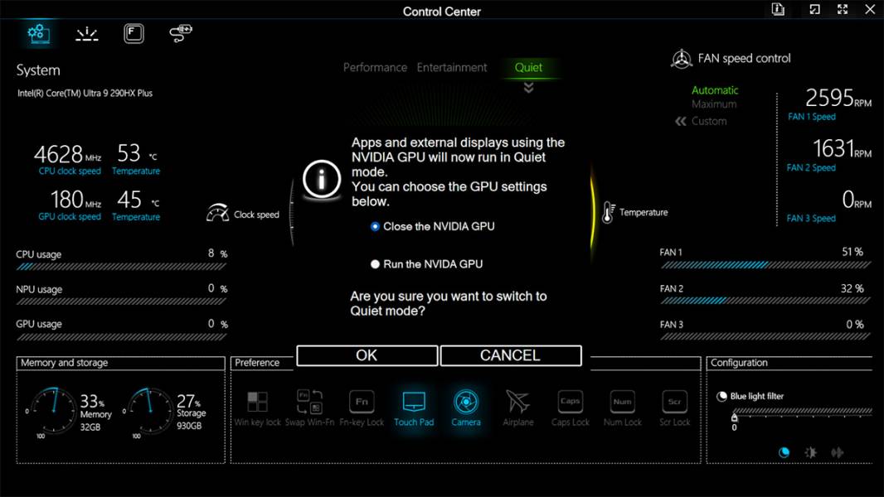Toggle the Swap Win-Fn icon
Screen dimensions: 884x497
[x=309, y=401]
